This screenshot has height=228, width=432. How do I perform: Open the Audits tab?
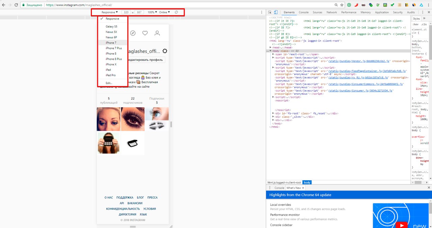coord(411,12)
